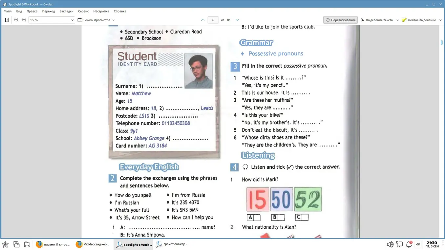Viewport: 445px width, 250px height.
Task: Open the Справка menu
Action: [x=120, y=11]
